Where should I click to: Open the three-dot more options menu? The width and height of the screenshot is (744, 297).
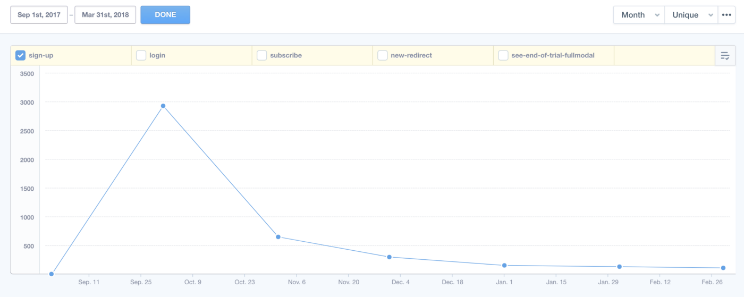726,15
